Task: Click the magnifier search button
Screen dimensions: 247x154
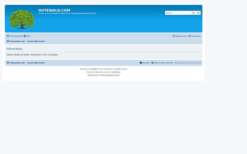Action: click(x=193, y=13)
